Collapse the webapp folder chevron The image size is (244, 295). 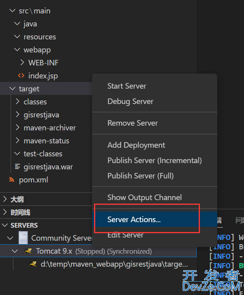click(17, 50)
